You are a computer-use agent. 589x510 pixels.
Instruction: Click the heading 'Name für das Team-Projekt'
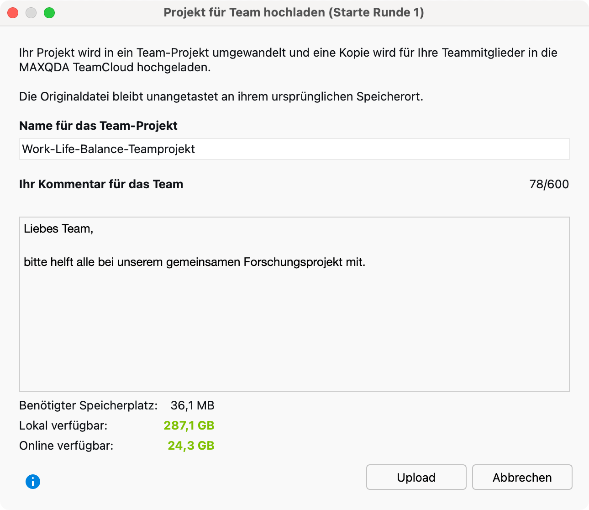[98, 126]
